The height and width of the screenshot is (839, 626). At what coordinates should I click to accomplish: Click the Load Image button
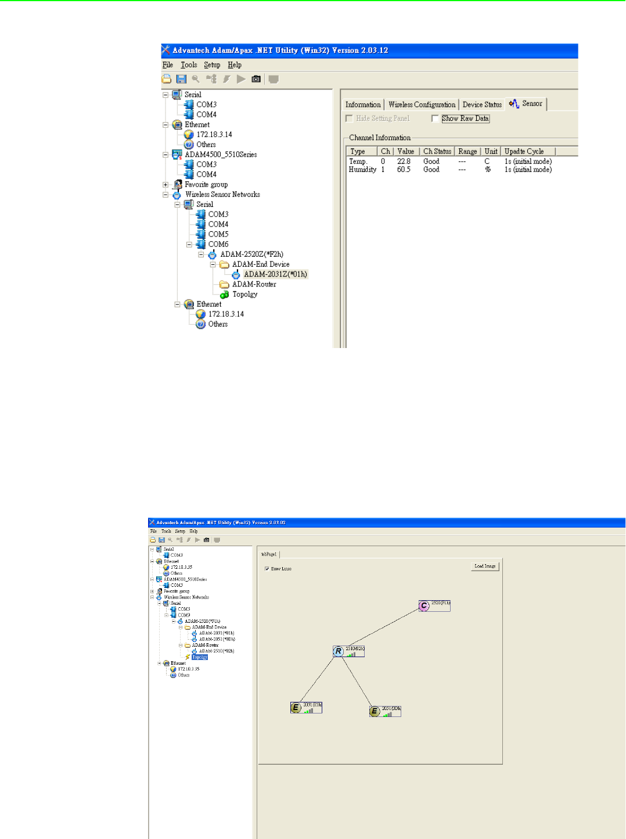(485, 566)
